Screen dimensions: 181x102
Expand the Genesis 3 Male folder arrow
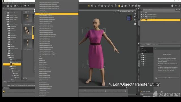(6, 20)
